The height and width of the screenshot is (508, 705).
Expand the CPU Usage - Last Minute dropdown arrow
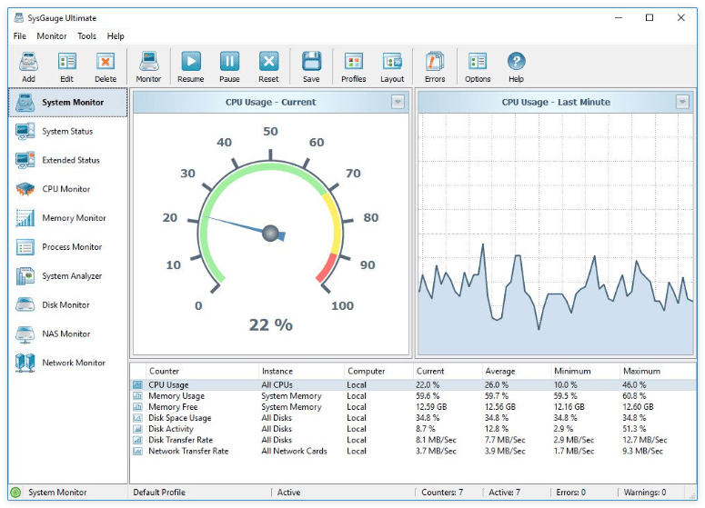(682, 102)
